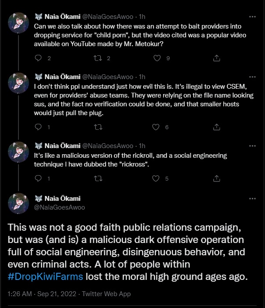This screenshot has height=308, width=265.
Task: Click the Twitter Web App source link
Action: [x=106, y=294]
